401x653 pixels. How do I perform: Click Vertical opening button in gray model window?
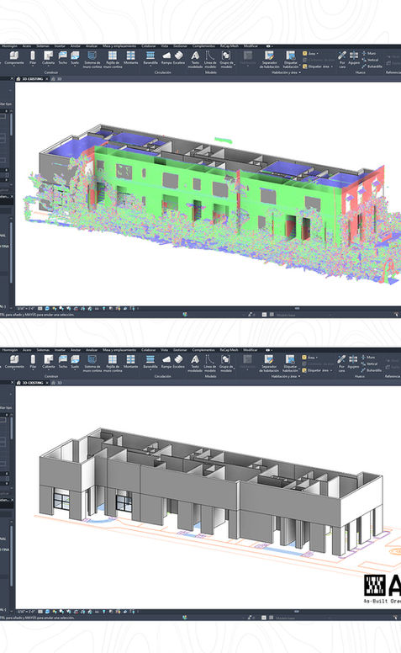tap(370, 364)
